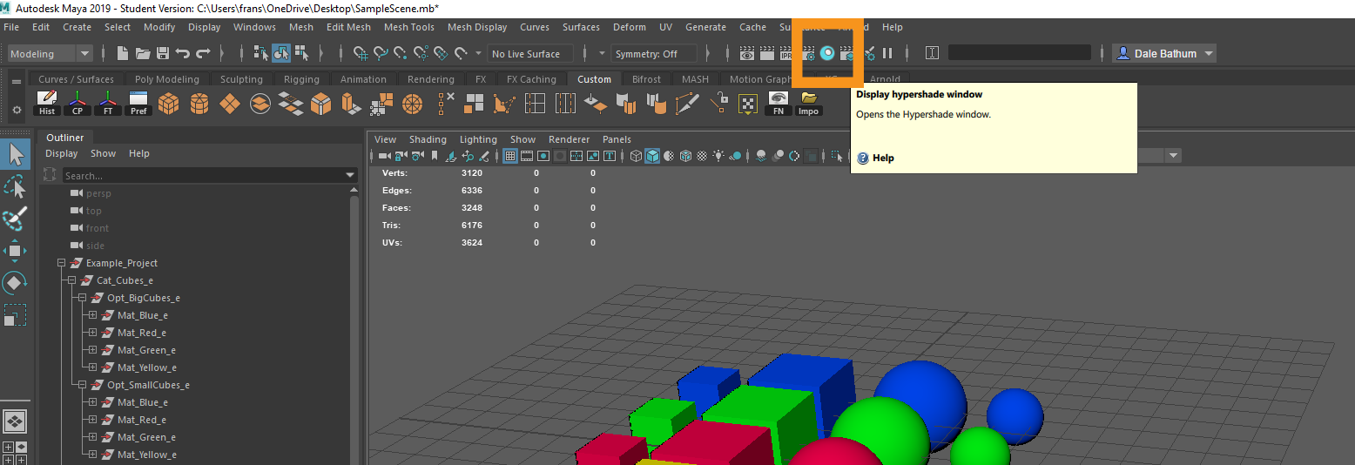Switch to the Rigging shelf tab
The height and width of the screenshot is (465, 1355).
(301, 79)
